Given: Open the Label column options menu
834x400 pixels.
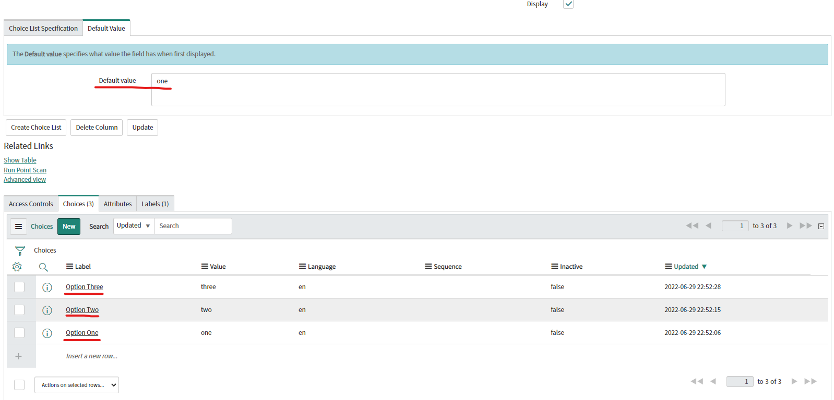Looking at the screenshot, I should point(69,267).
